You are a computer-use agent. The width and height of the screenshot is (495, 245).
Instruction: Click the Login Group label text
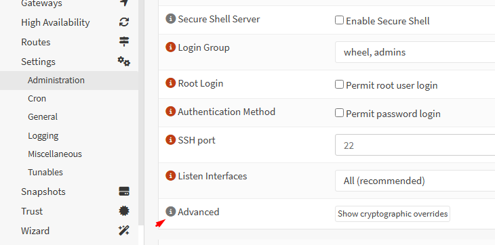click(x=203, y=48)
